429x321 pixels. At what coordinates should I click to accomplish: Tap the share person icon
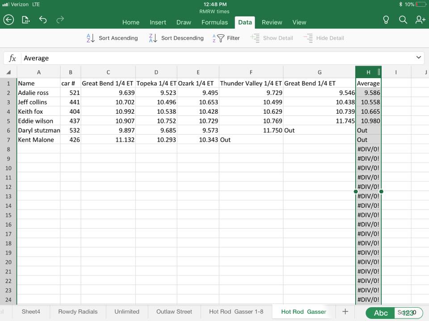420,20
